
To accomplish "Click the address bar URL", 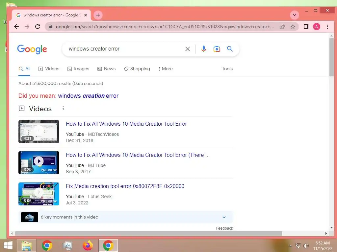I will pyautogui.click(x=165, y=27).
